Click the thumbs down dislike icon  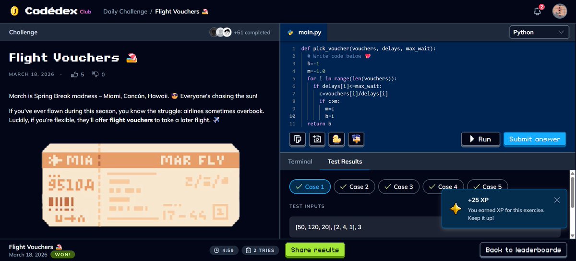95,75
